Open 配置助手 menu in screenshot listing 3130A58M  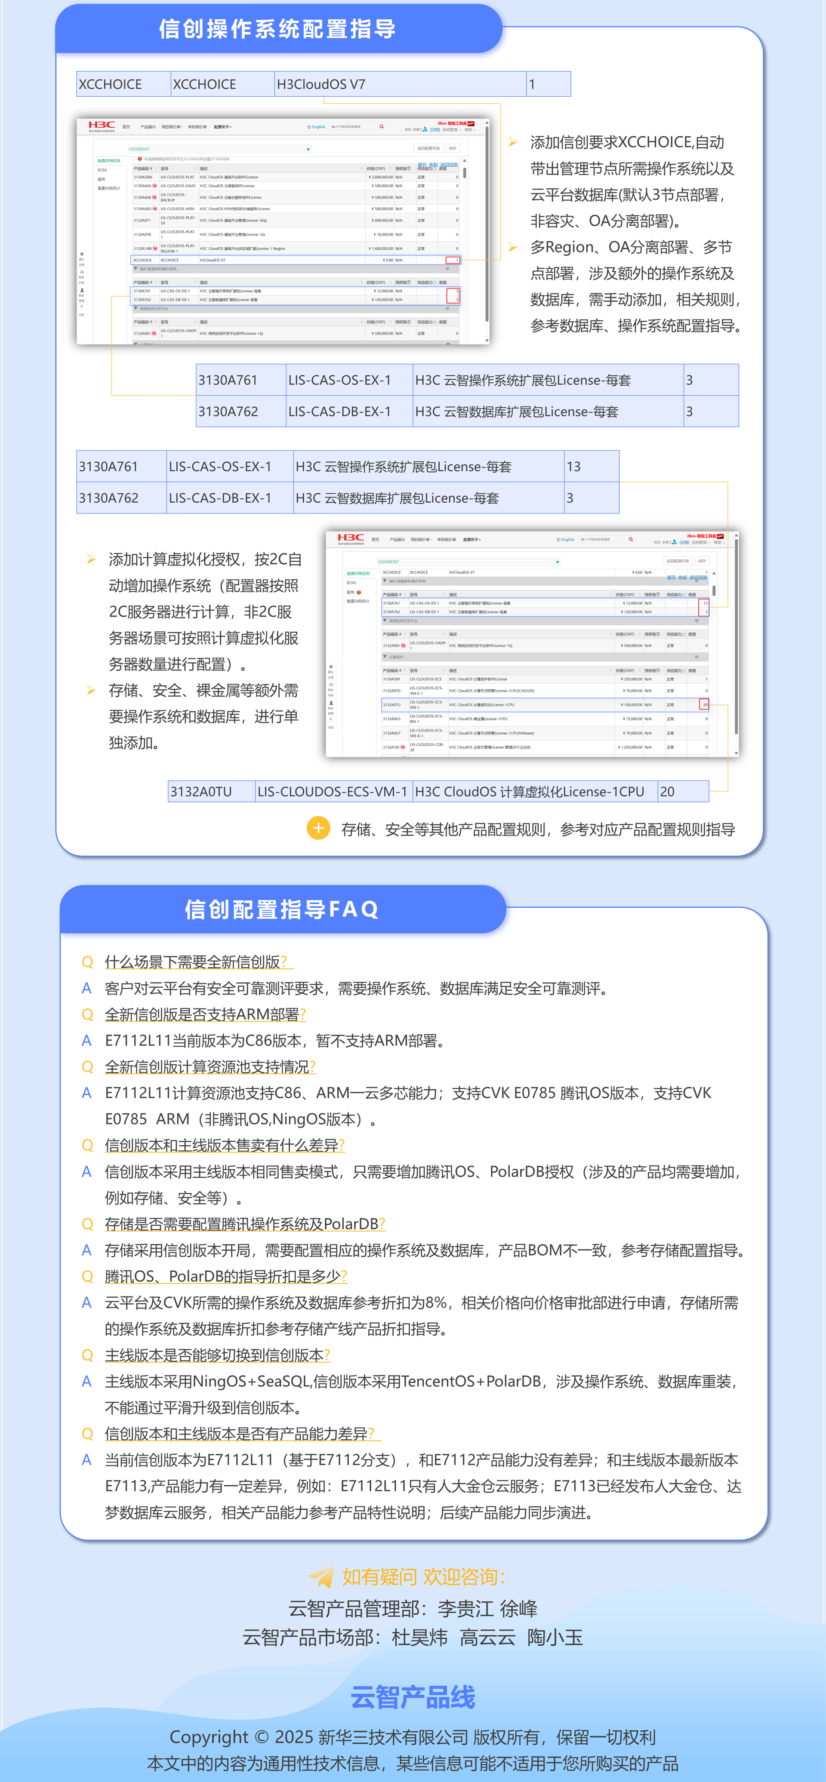point(223,127)
